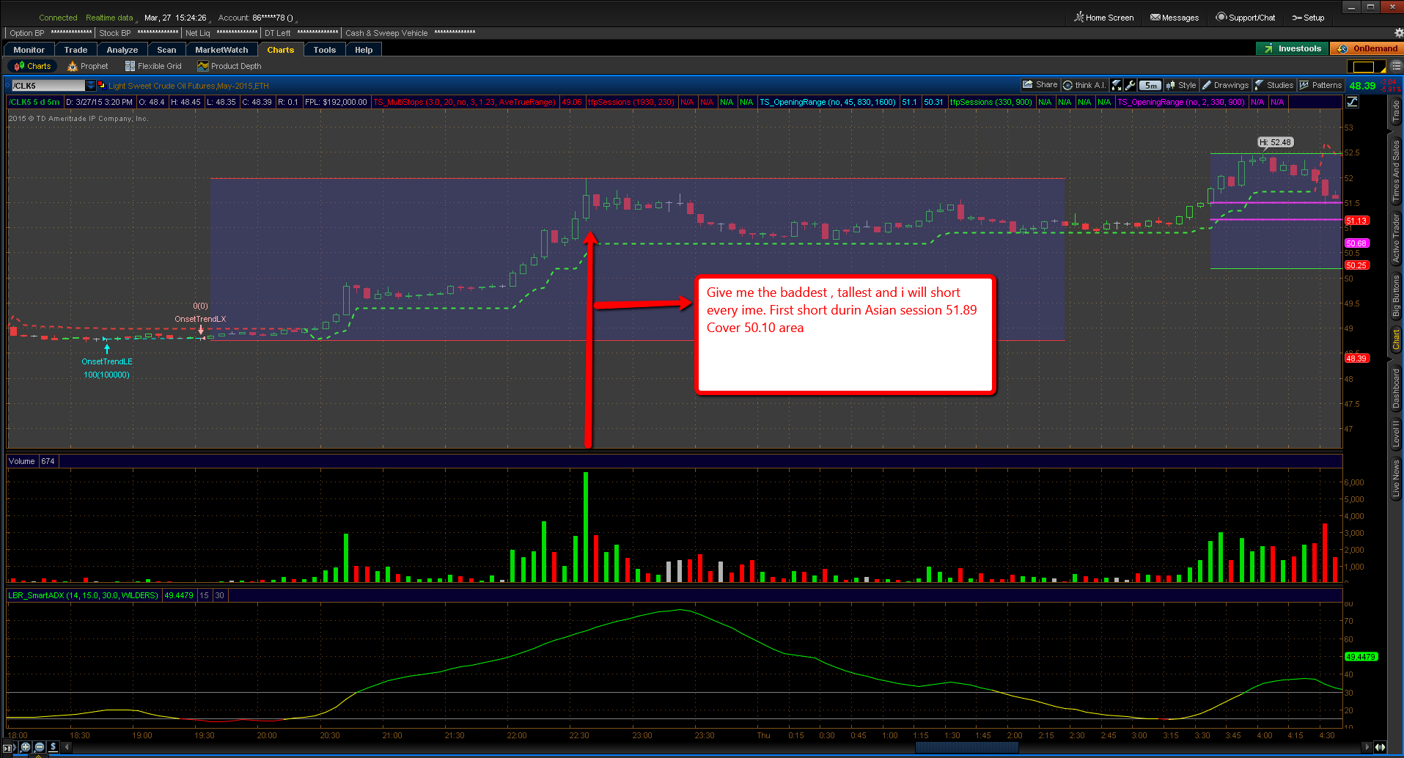The width and height of the screenshot is (1404, 758).
Task: Switch to the Trade tab
Action: coord(76,50)
